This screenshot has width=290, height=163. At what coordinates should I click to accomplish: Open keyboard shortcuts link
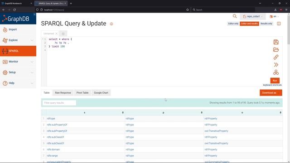[272, 85]
